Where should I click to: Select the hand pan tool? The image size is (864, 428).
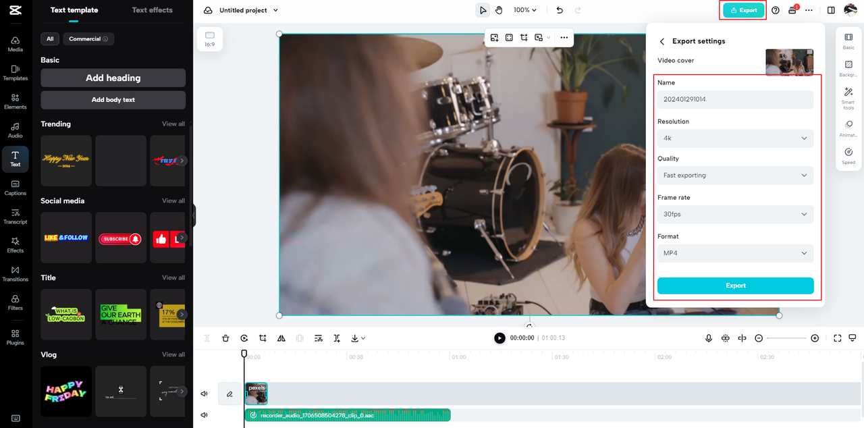[499, 10]
